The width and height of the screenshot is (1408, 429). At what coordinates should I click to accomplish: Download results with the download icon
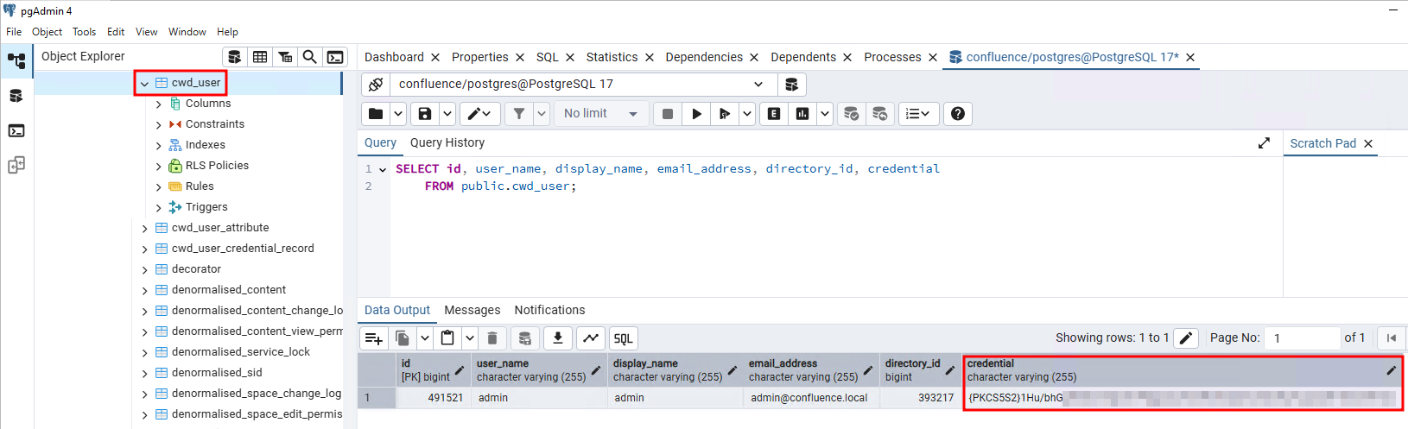(x=558, y=338)
